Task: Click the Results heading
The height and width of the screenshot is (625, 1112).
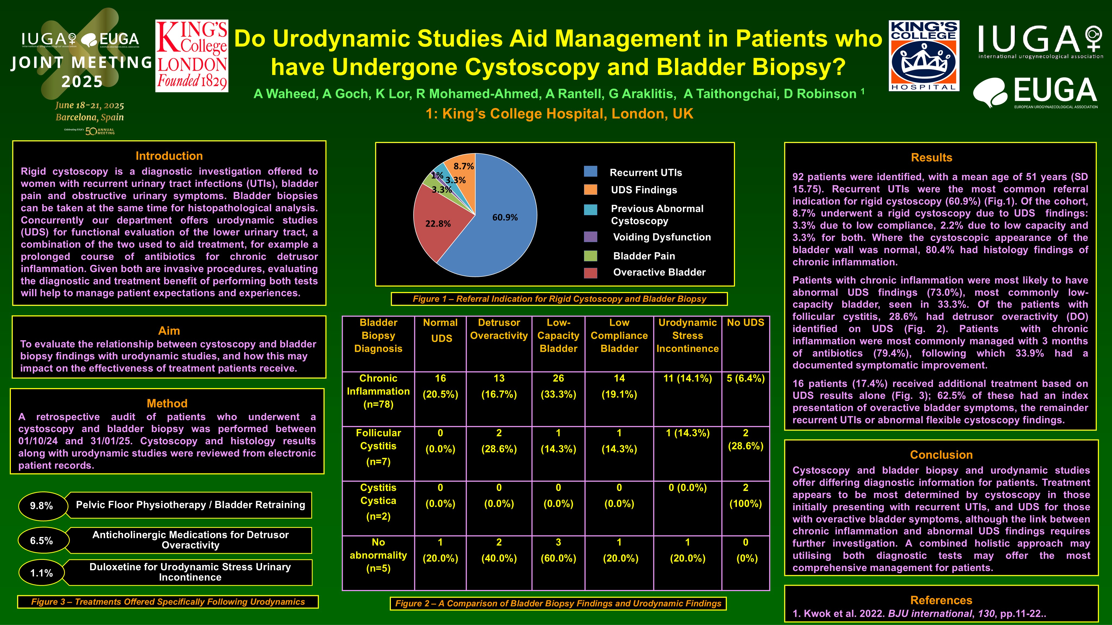Action: click(x=932, y=157)
